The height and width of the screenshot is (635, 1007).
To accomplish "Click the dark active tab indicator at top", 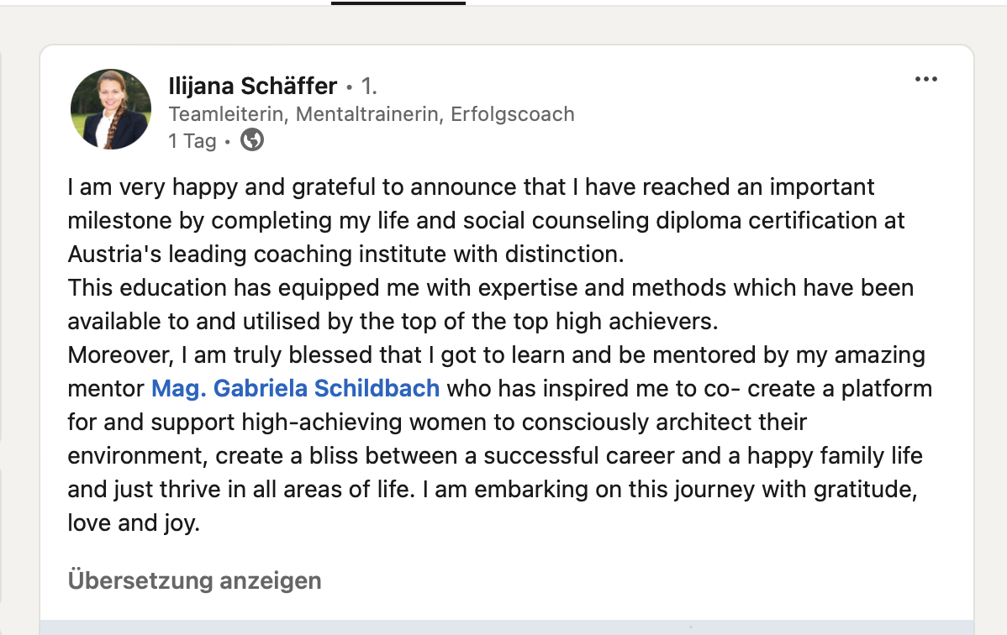I will [x=398, y=3].
